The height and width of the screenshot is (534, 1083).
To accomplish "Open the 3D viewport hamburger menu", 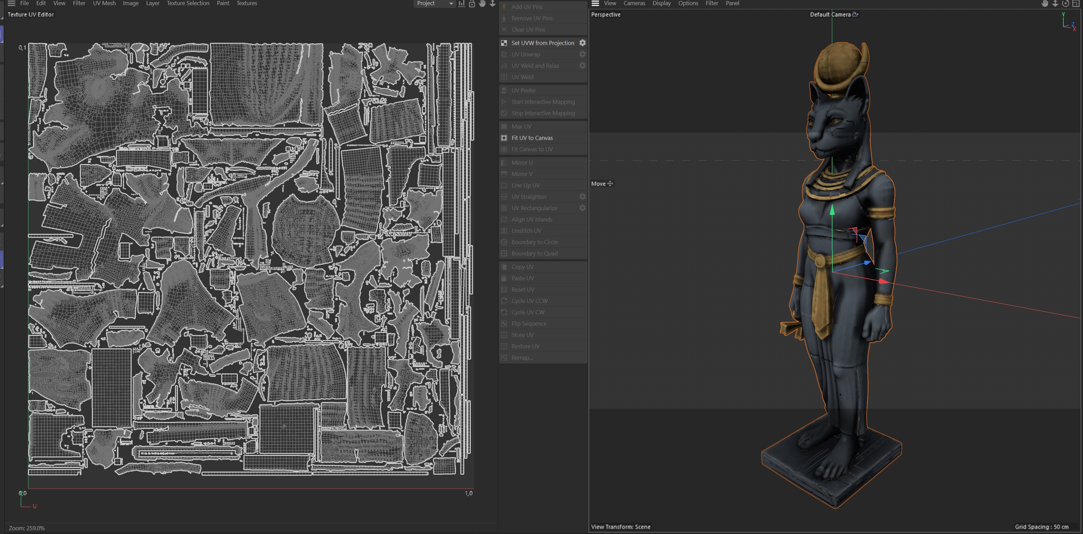I will pyautogui.click(x=595, y=3).
